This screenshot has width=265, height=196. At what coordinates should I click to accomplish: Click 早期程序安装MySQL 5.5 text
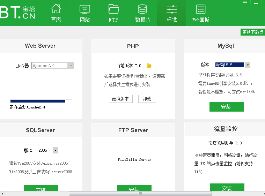click(x=220, y=75)
